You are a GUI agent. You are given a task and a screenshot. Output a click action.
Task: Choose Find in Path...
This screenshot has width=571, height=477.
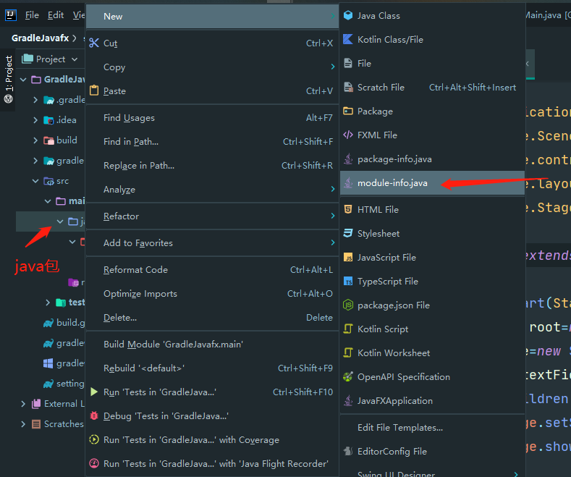[212, 142]
